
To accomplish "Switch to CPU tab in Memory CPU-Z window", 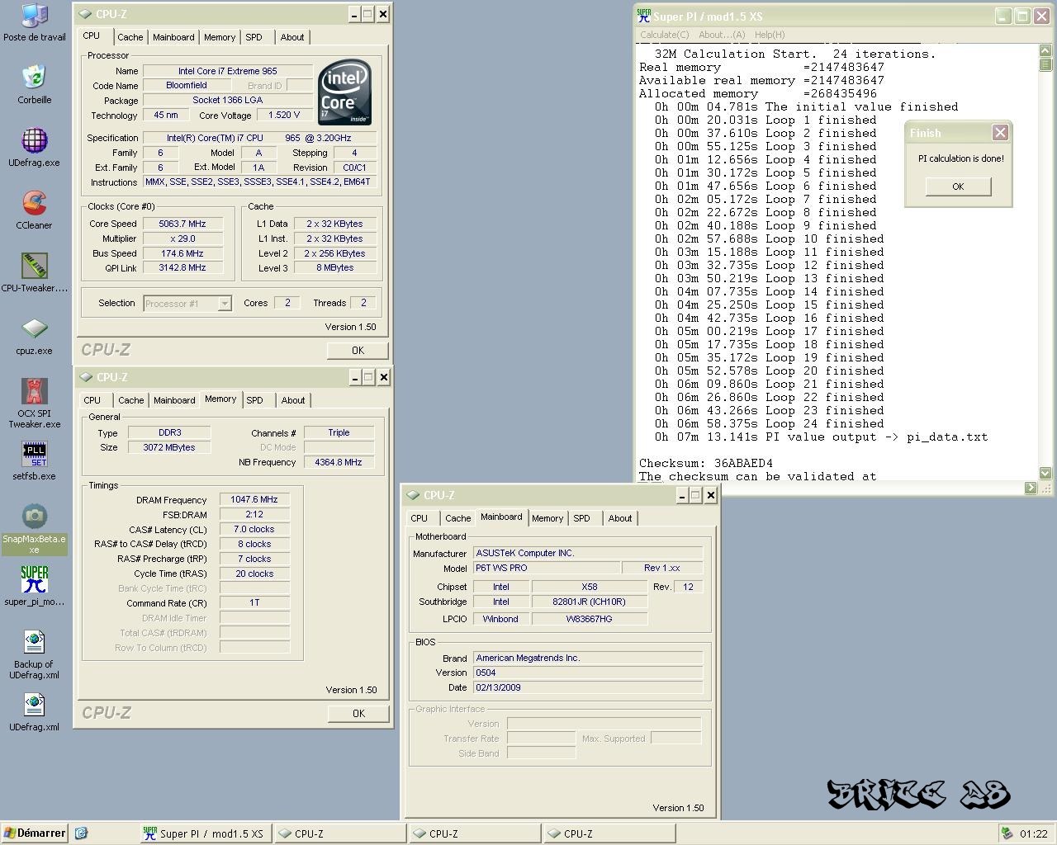I will click(92, 400).
